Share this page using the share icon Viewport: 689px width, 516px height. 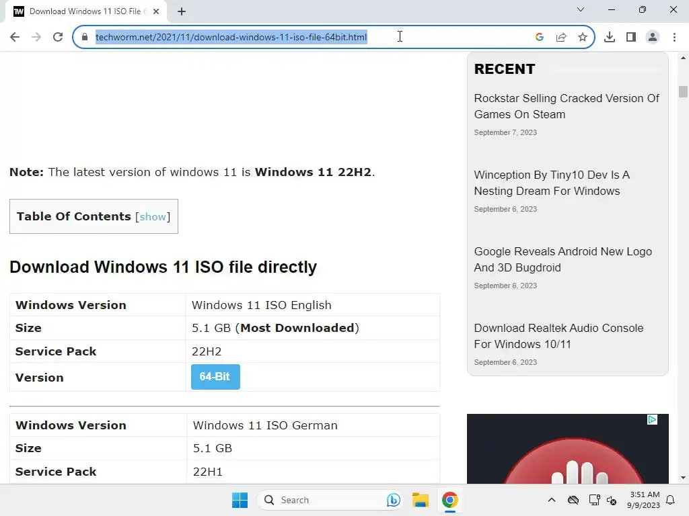tap(561, 38)
